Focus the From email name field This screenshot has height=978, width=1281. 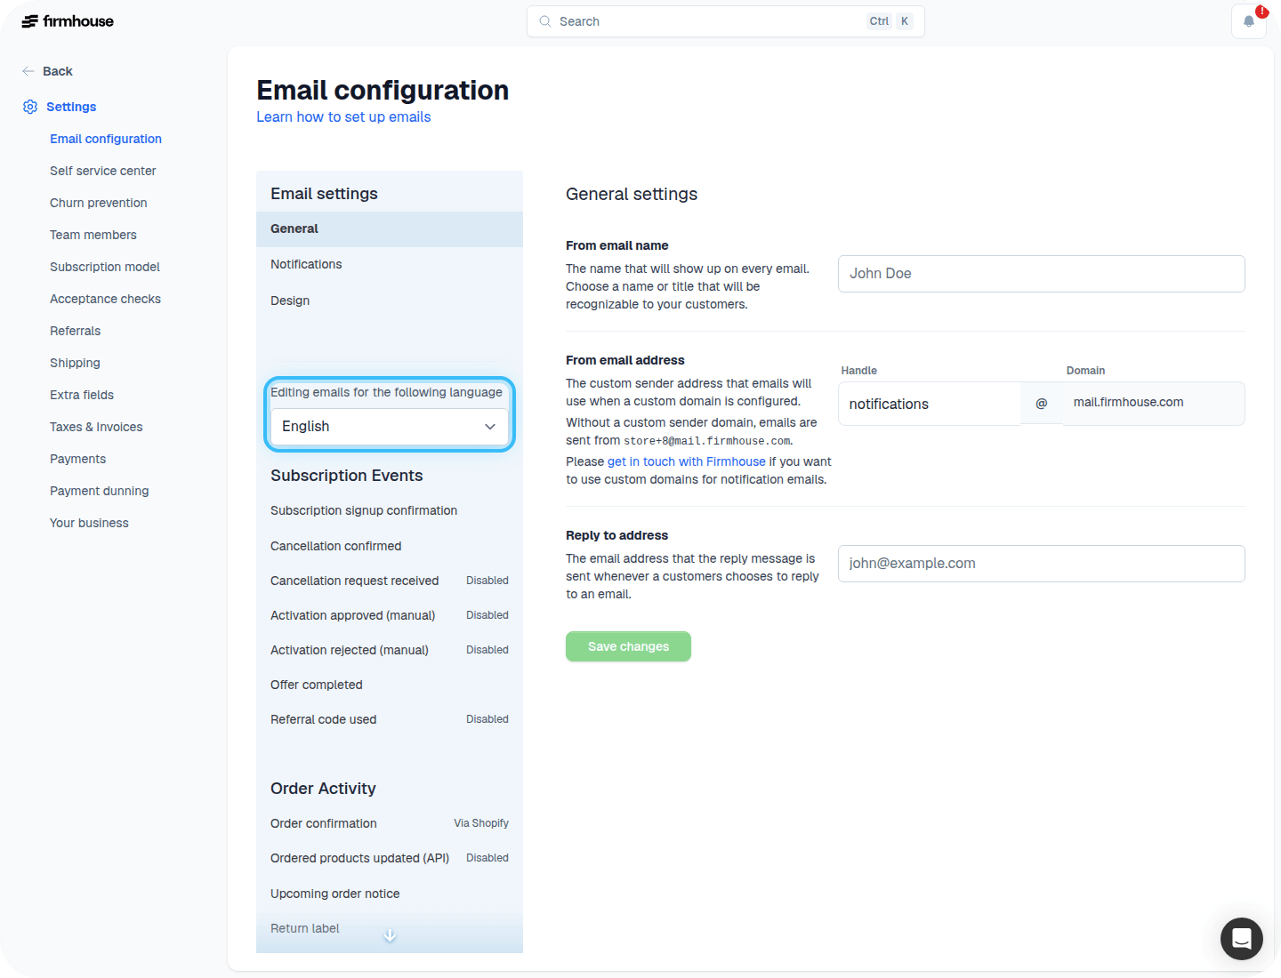click(1042, 274)
